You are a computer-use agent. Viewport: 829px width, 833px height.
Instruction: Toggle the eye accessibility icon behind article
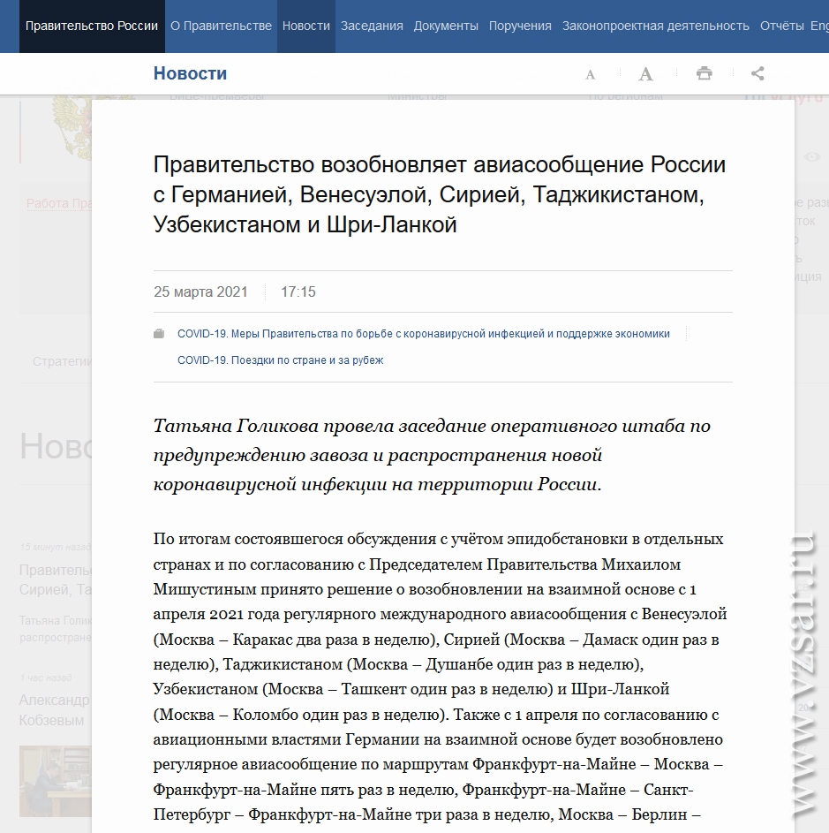(x=811, y=156)
